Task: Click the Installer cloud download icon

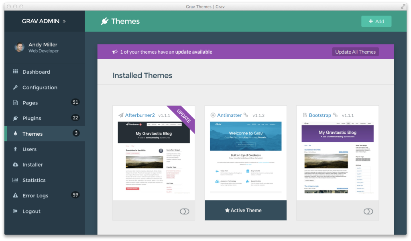Action: pyautogui.click(x=16, y=165)
